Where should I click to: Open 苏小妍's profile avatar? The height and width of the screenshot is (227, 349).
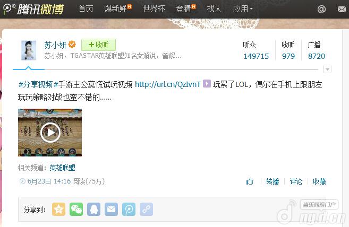tap(29, 50)
